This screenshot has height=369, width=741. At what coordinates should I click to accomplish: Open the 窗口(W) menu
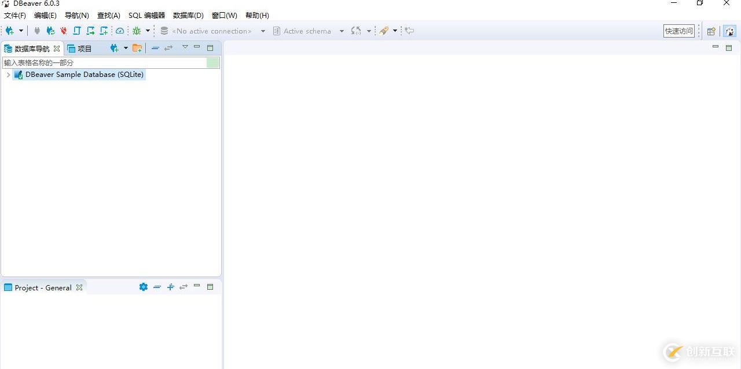click(x=225, y=16)
